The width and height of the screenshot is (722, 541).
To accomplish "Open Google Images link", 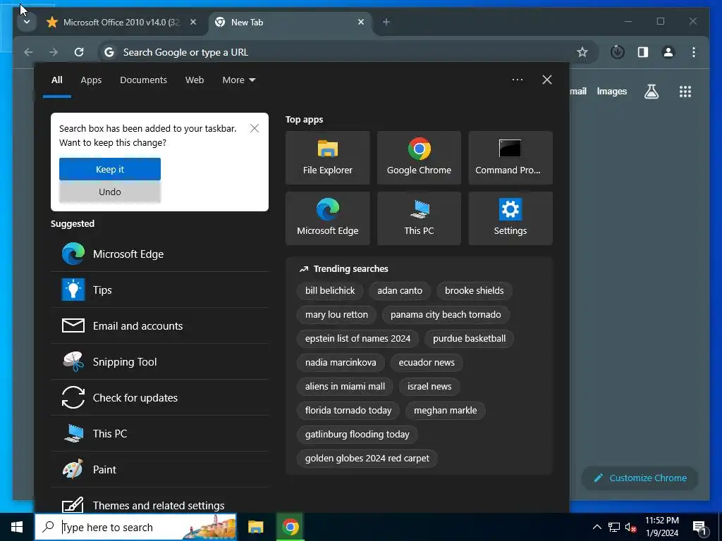I will pyautogui.click(x=611, y=92).
